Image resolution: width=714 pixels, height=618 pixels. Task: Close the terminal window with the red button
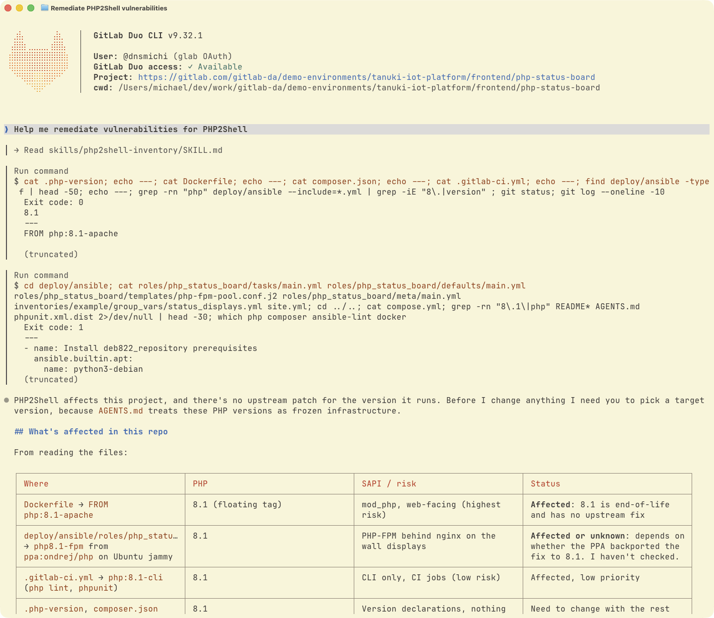point(8,8)
